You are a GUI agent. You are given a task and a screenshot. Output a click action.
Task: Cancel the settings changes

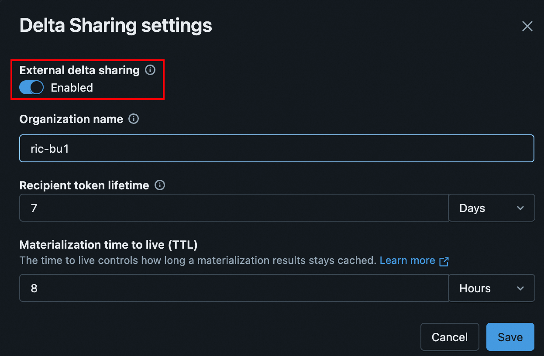point(450,337)
